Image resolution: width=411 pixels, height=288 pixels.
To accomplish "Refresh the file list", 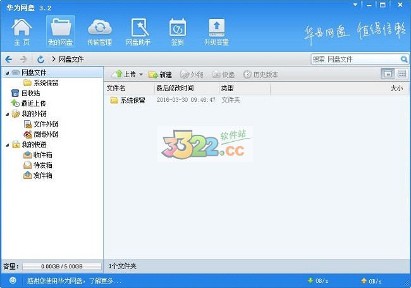I will 40,59.
